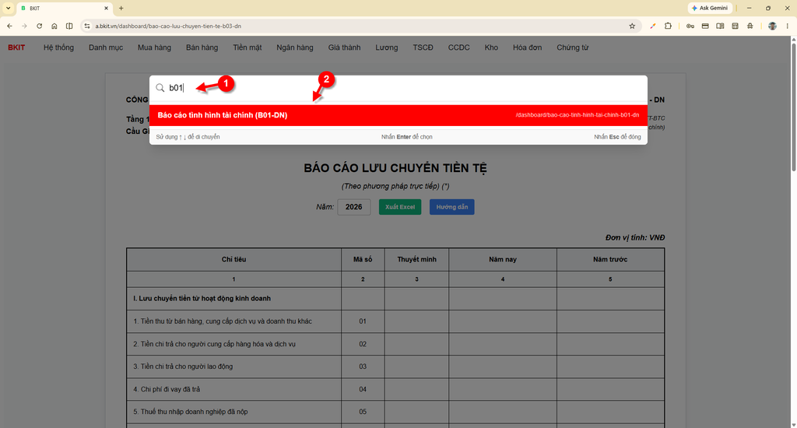Click the Mã số column header
Viewport: 797px width, 428px height.
(363, 259)
